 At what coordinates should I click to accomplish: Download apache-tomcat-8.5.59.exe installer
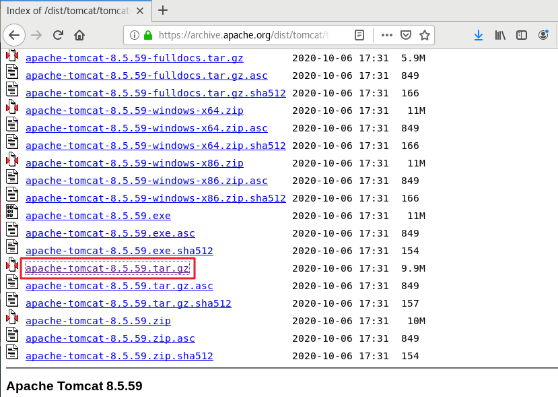(98, 216)
